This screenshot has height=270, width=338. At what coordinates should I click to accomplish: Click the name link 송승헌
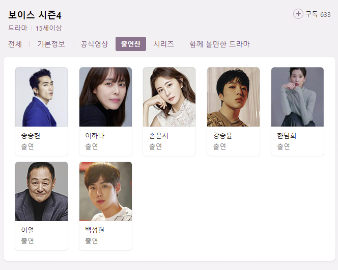click(x=31, y=136)
